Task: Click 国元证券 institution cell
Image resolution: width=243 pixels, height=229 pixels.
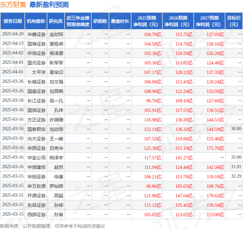Action: pyautogui.click(x=37, y=63)
